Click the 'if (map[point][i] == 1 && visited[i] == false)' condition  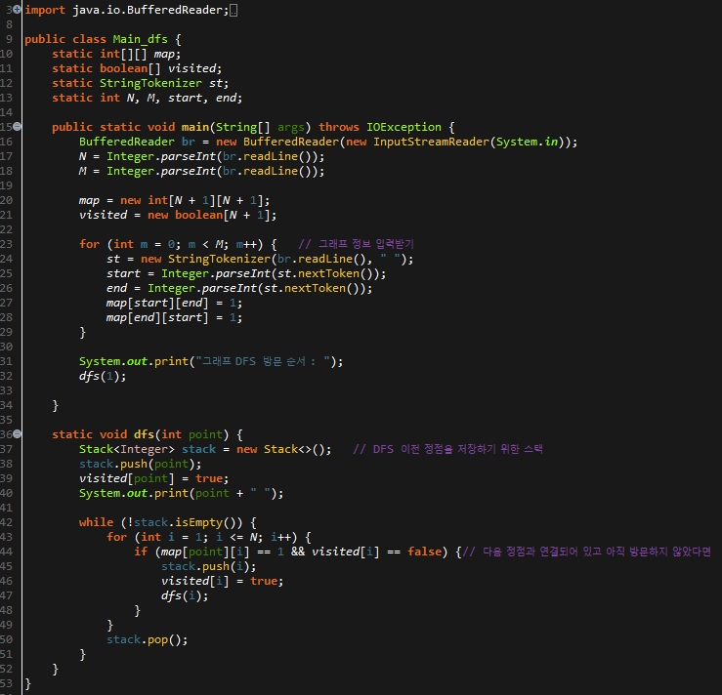[291, 552]
